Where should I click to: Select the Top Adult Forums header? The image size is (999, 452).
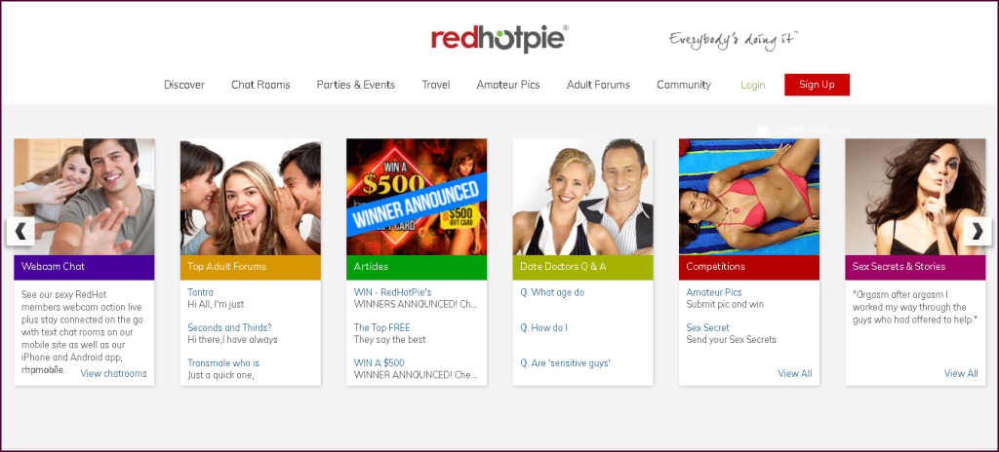coord(251,267)
